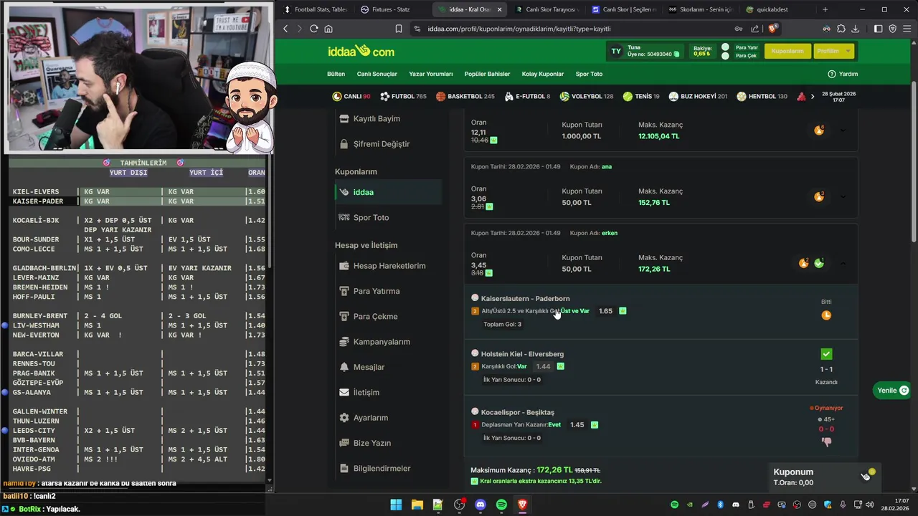The height and width of the screenshot is (516, 918).
Task: Bookmark this page
Action: pyautogui.click(x=398, y=29)
